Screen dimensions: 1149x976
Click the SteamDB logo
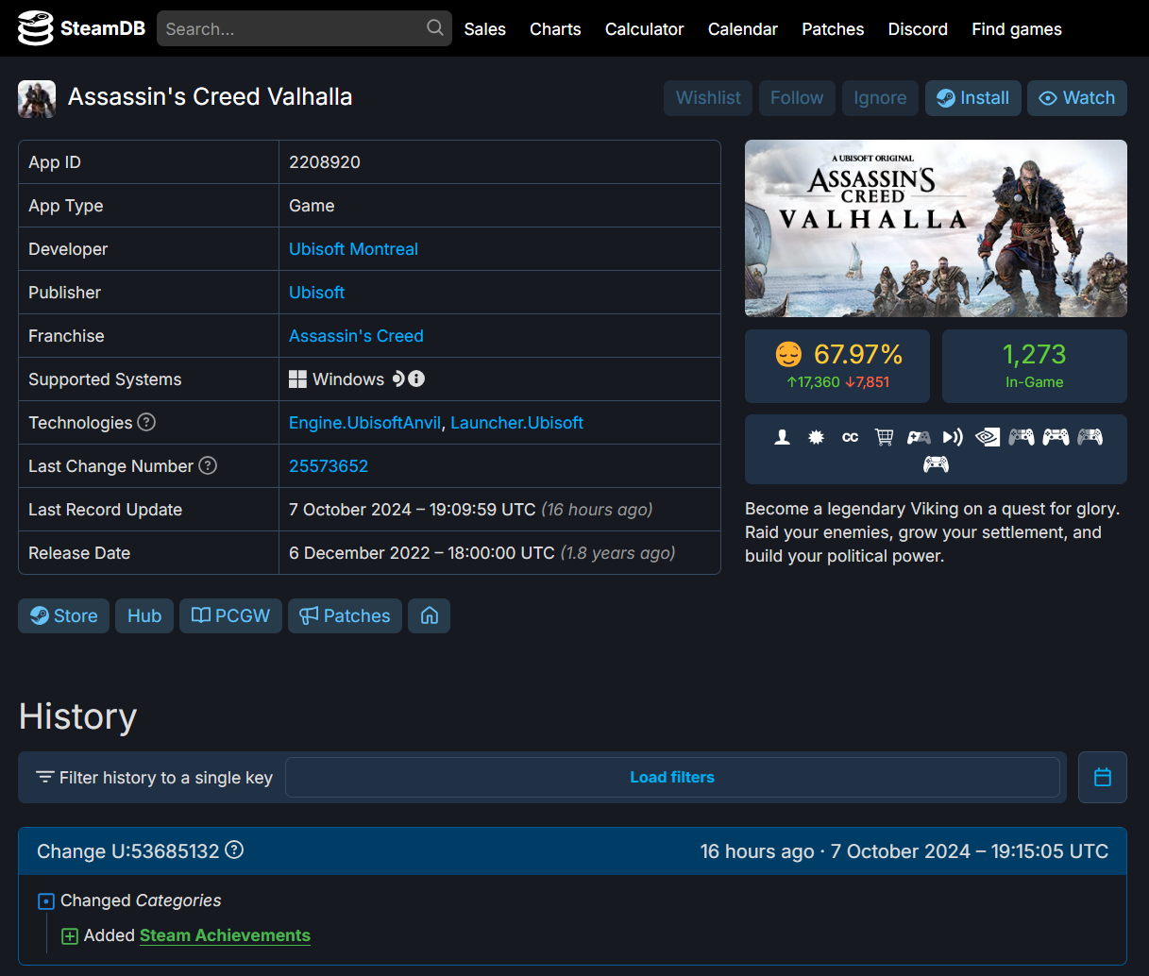[x=80, y=27]
